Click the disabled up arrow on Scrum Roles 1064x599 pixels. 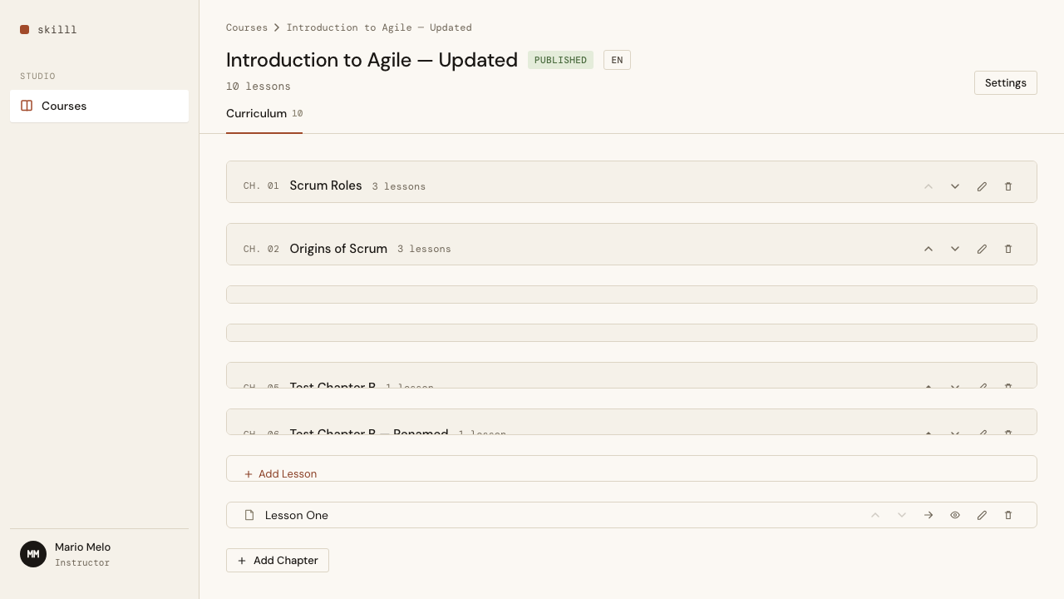[929, 186]
